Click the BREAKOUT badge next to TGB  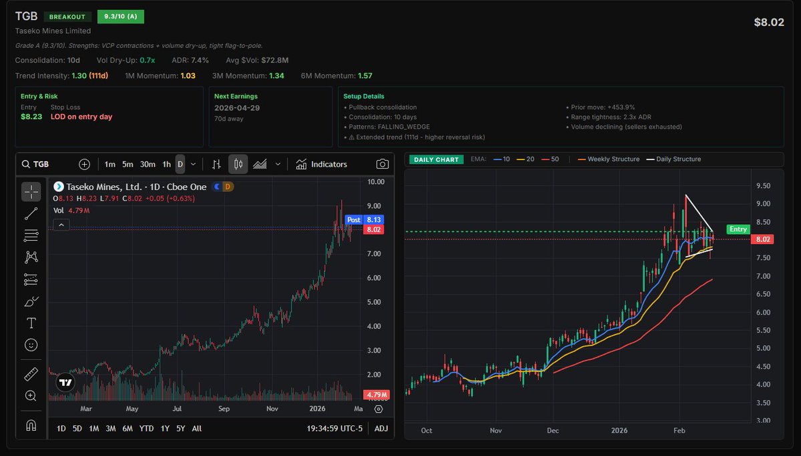(x=67, y=17)
